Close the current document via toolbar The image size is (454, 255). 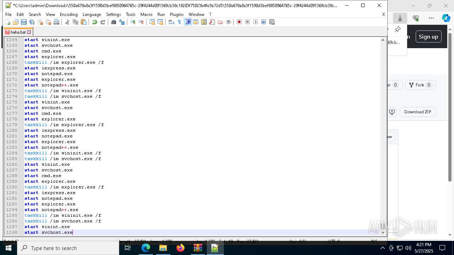tap(40, 22)
